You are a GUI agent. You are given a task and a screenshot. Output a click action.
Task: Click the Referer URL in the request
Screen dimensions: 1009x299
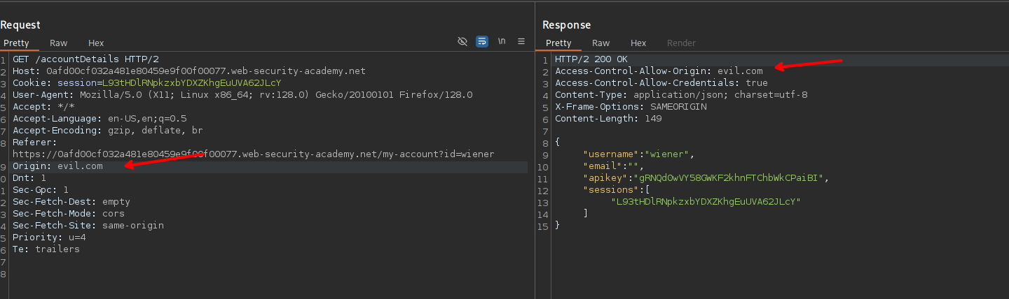pos(253,154)
